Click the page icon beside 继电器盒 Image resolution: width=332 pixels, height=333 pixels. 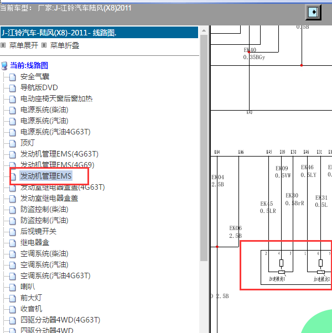tap(13, 243)
